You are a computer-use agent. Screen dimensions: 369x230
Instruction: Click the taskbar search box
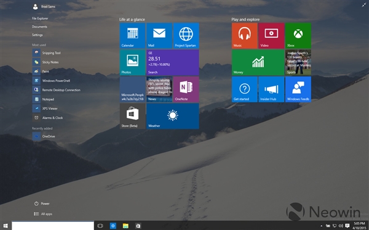53,226
